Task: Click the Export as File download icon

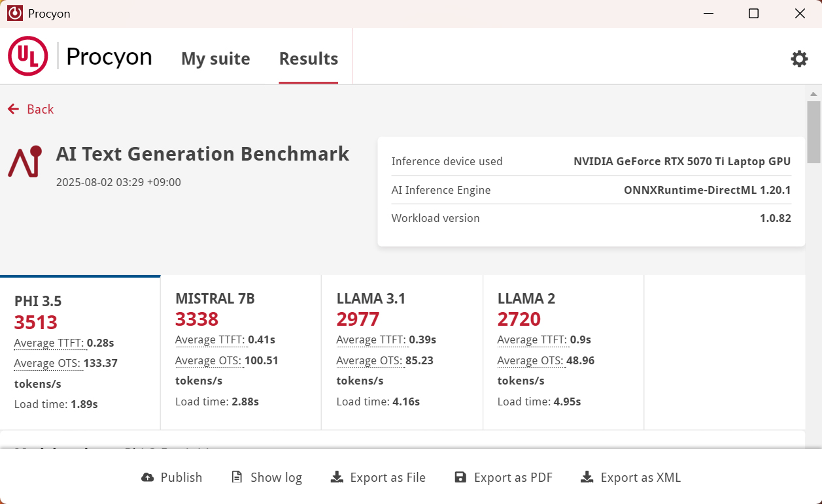Action: coord(336,477)
